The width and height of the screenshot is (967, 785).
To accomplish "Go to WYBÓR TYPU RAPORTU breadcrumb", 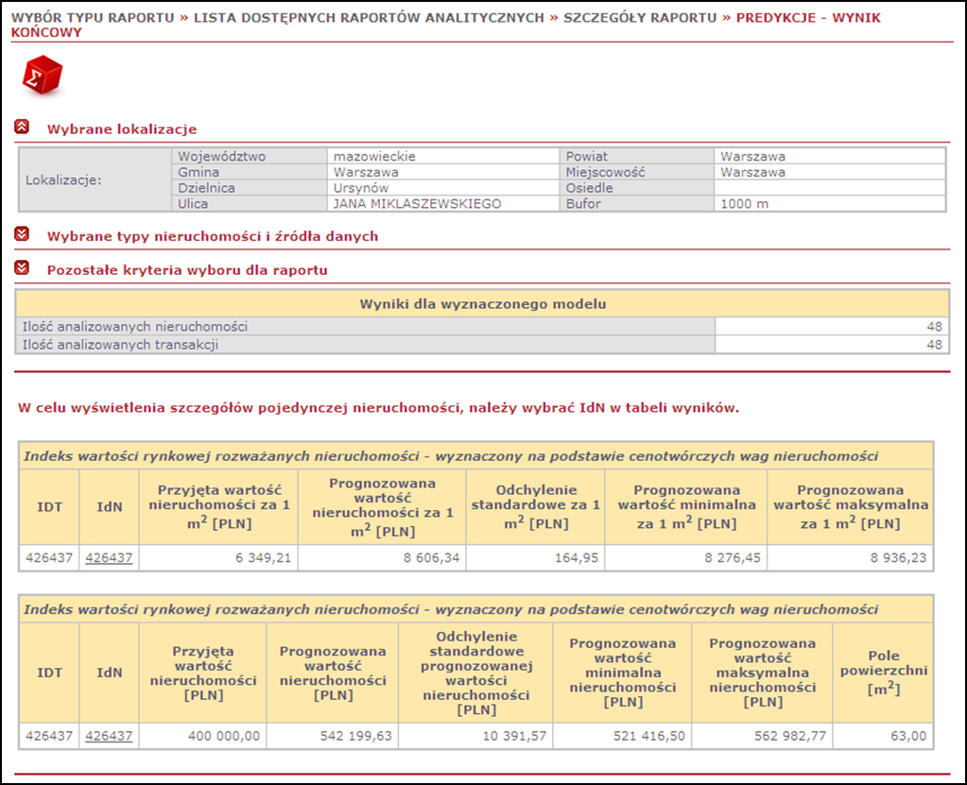I will [93, 18].
